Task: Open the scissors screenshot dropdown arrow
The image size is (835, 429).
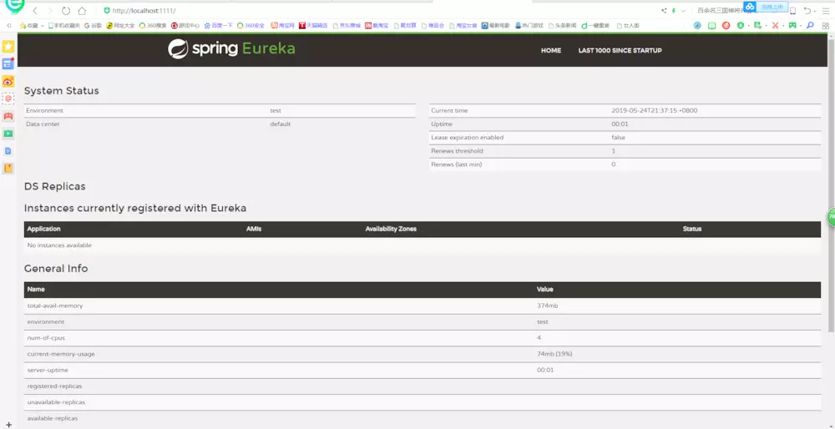Action: point(783,26)
